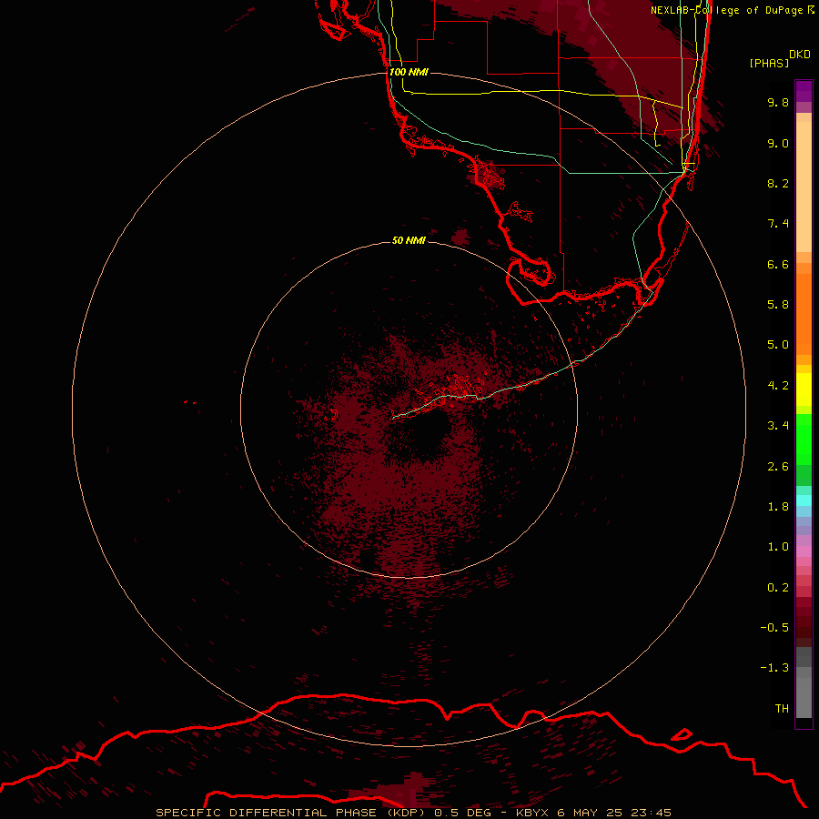The height and width of the screenshot is (819, 819).
Task: Click the SPECIFIC DIFFERENTIAL PHASE title text
Action: 266,813
